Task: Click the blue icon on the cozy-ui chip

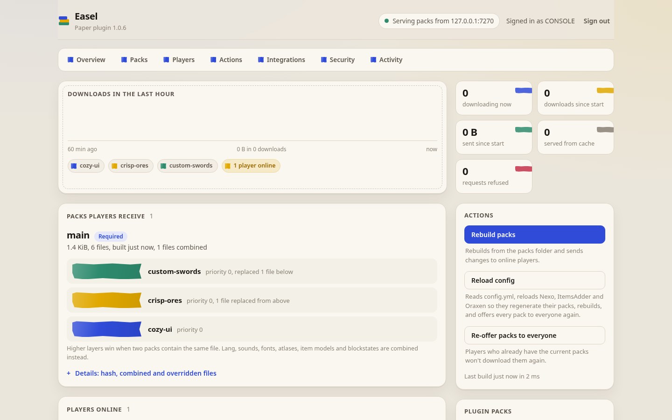Action: (x=74, y=166)
